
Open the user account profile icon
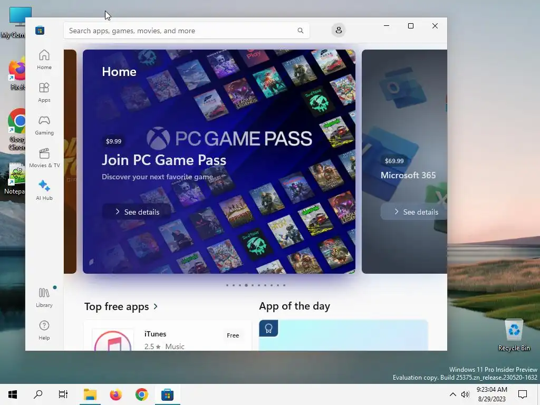[x=339, y=30]
